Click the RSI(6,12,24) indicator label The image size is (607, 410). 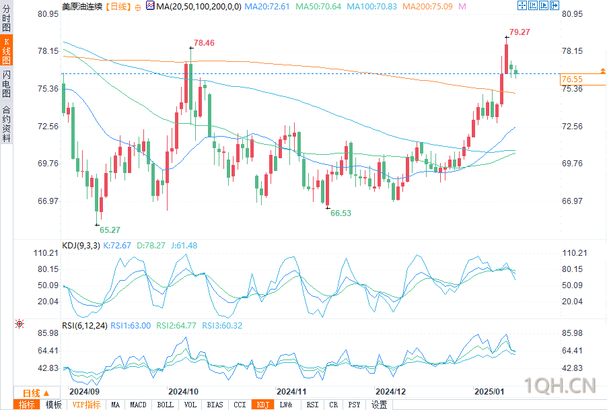[x=84, y=326]
